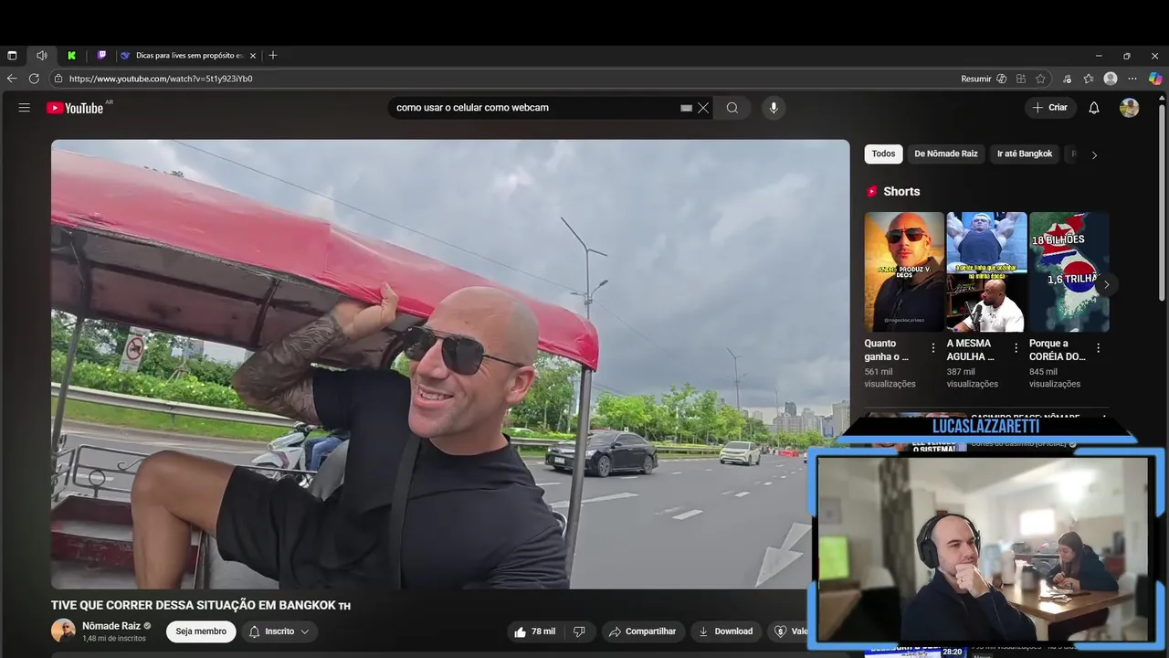
Task: Start voice search with the microphone
Action: click(x=774, y=108)
